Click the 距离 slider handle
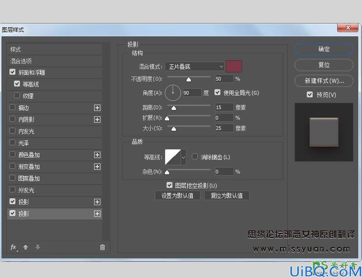Screen dimensions: 362x278 (174, 108)
